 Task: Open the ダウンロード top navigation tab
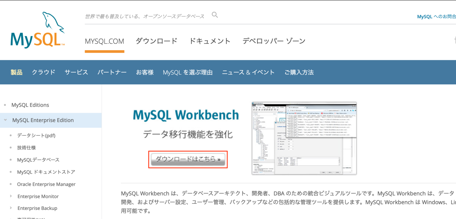(x=156, y=41)
